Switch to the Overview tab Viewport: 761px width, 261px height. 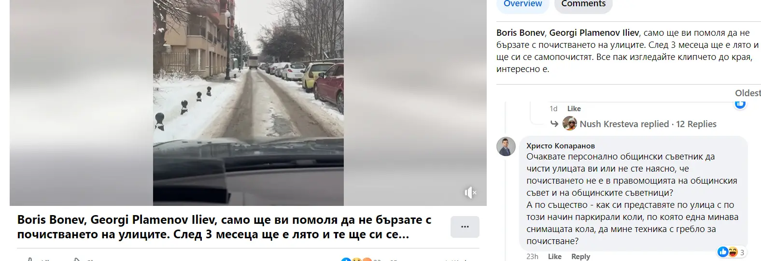coord(522,4)
